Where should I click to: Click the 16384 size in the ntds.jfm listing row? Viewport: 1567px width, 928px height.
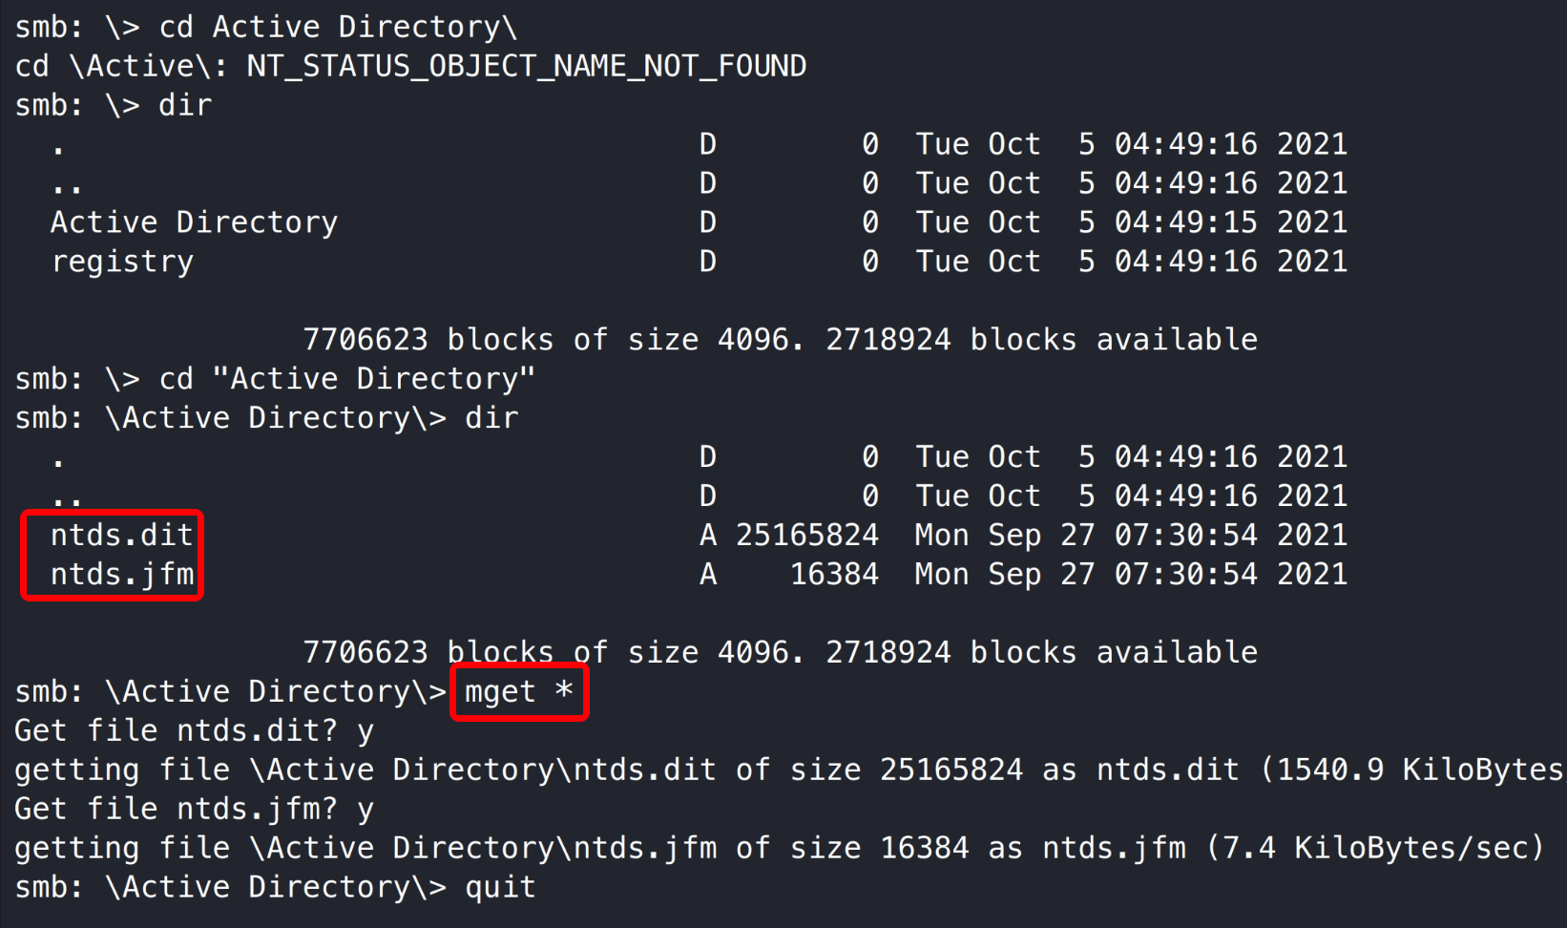pyautogui.click(x=834, y=575)
